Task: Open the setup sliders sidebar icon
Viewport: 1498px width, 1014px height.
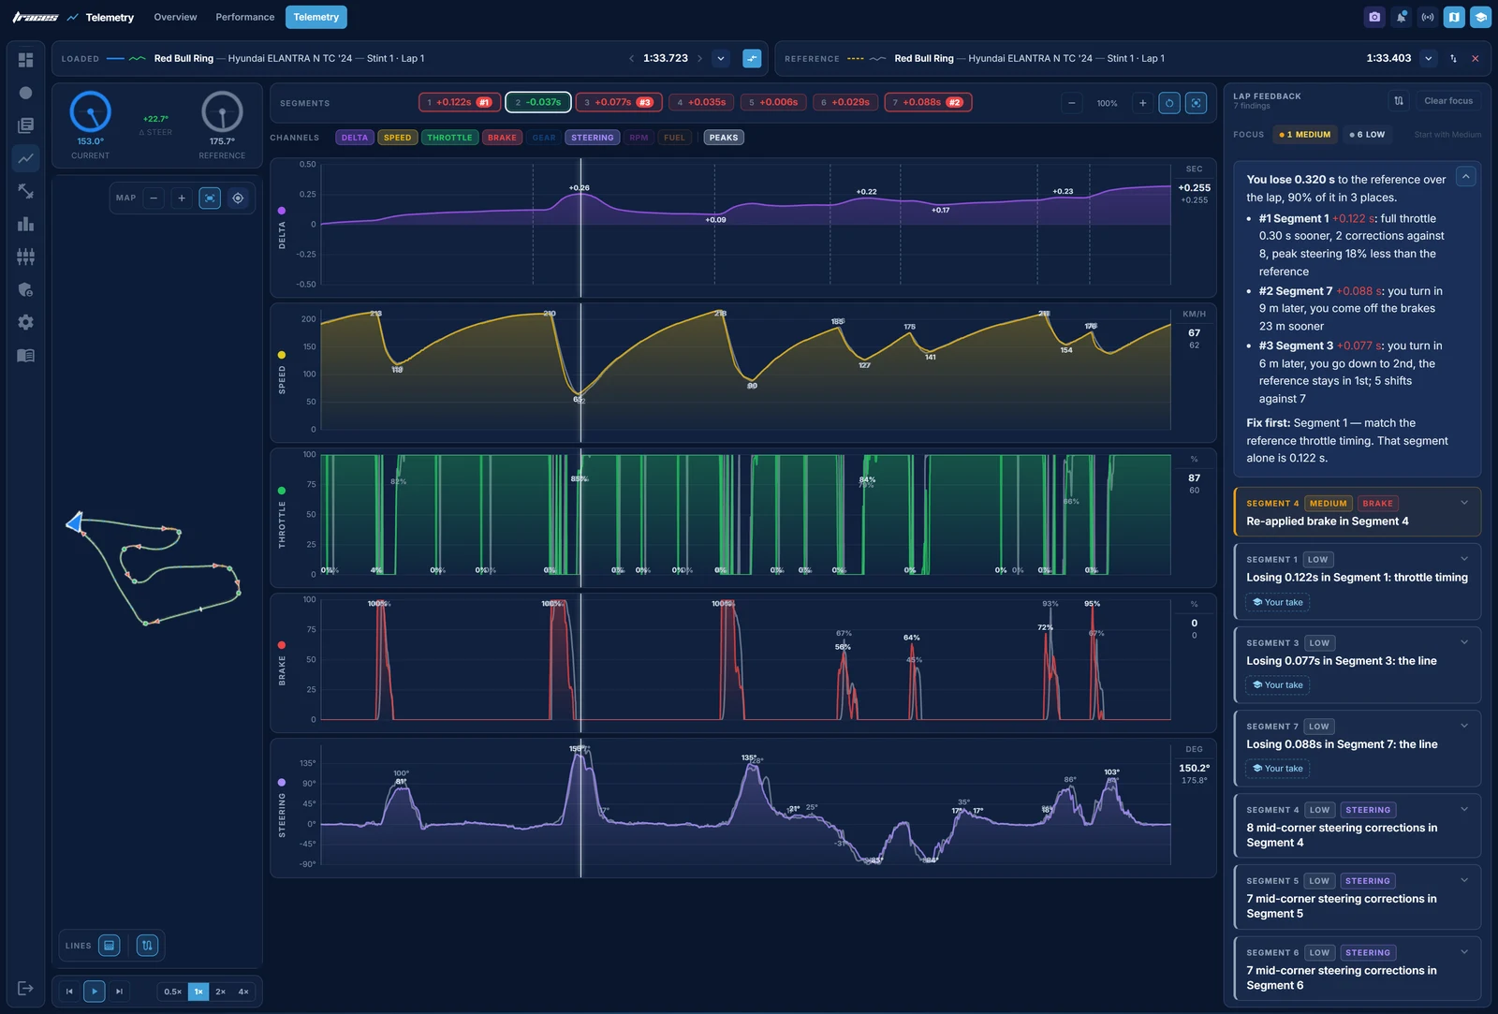Action: 25,257
